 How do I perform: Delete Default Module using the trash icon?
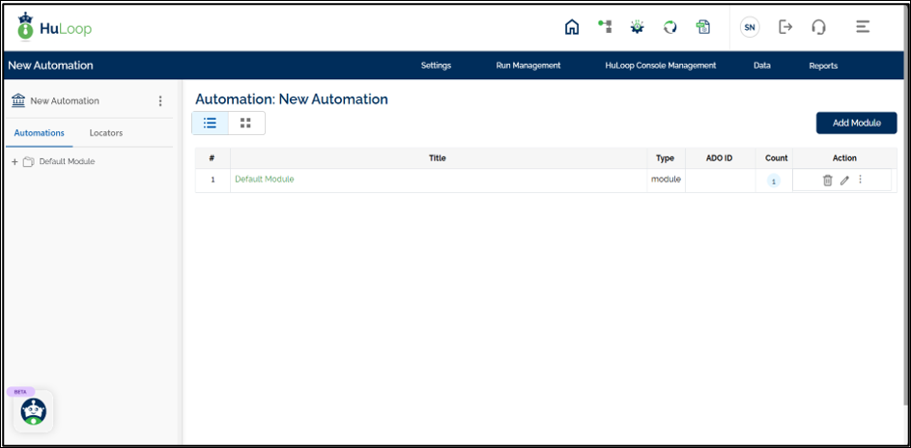[x=827, y=180]
